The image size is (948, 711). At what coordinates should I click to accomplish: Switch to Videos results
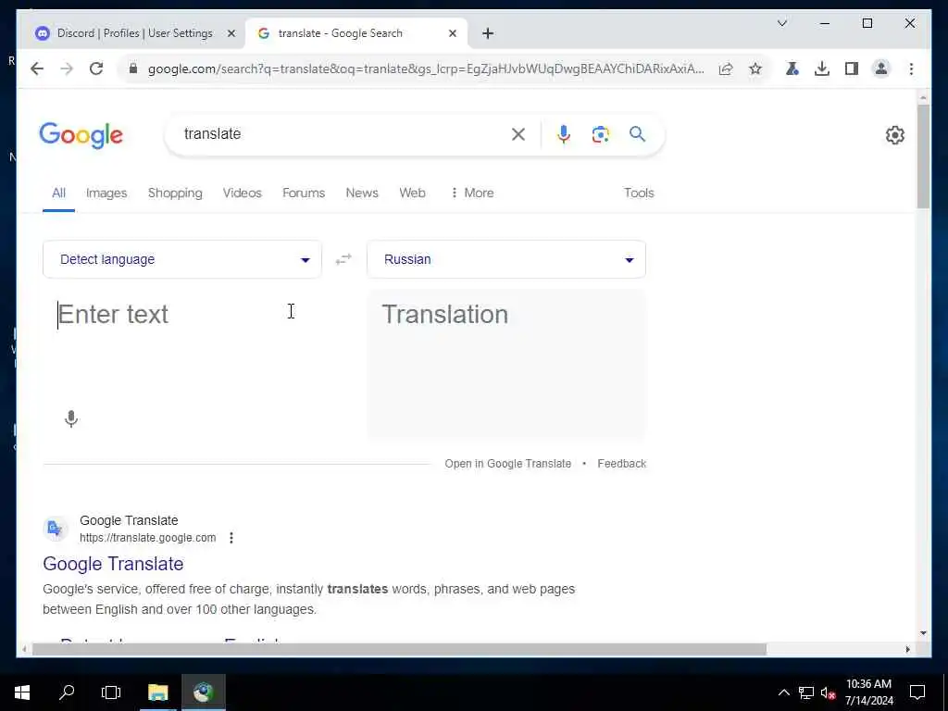pos(242,193)
